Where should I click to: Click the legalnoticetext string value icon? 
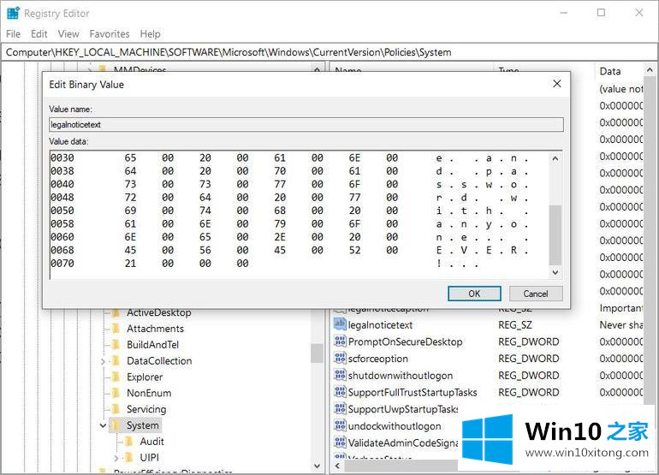click(x=340, y=324)
